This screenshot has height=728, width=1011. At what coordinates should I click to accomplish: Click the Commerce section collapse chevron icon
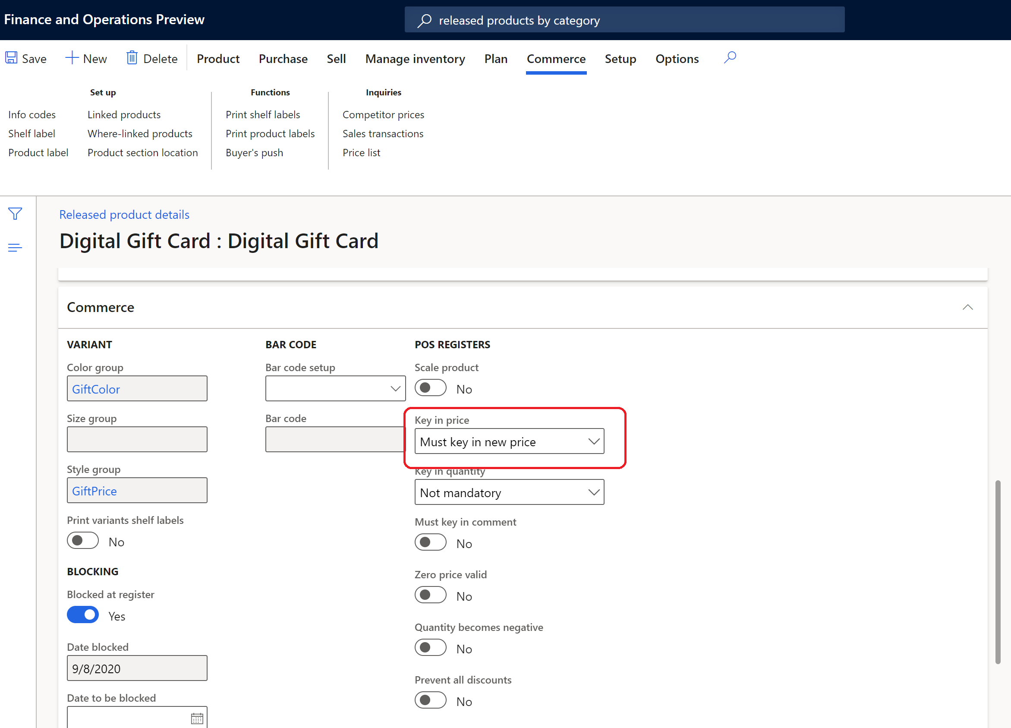click(x=967, y=307)
